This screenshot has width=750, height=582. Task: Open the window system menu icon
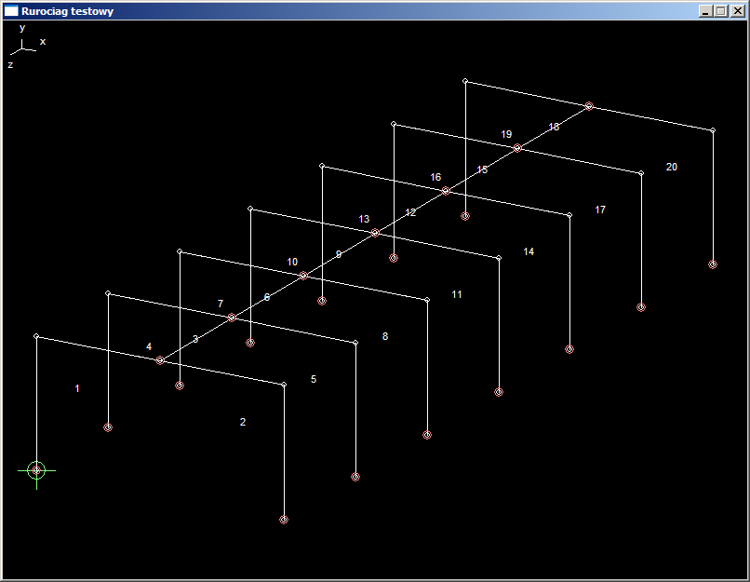[x=11, y=11]
